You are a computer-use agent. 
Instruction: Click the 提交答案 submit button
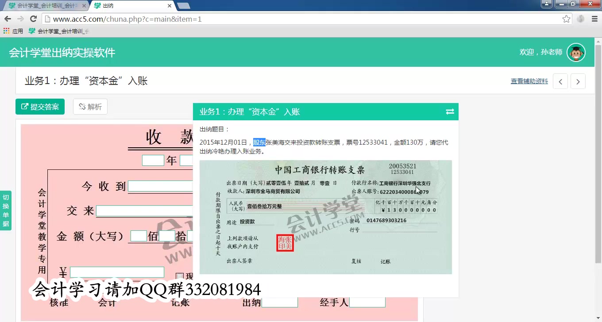tap(40, 106)
